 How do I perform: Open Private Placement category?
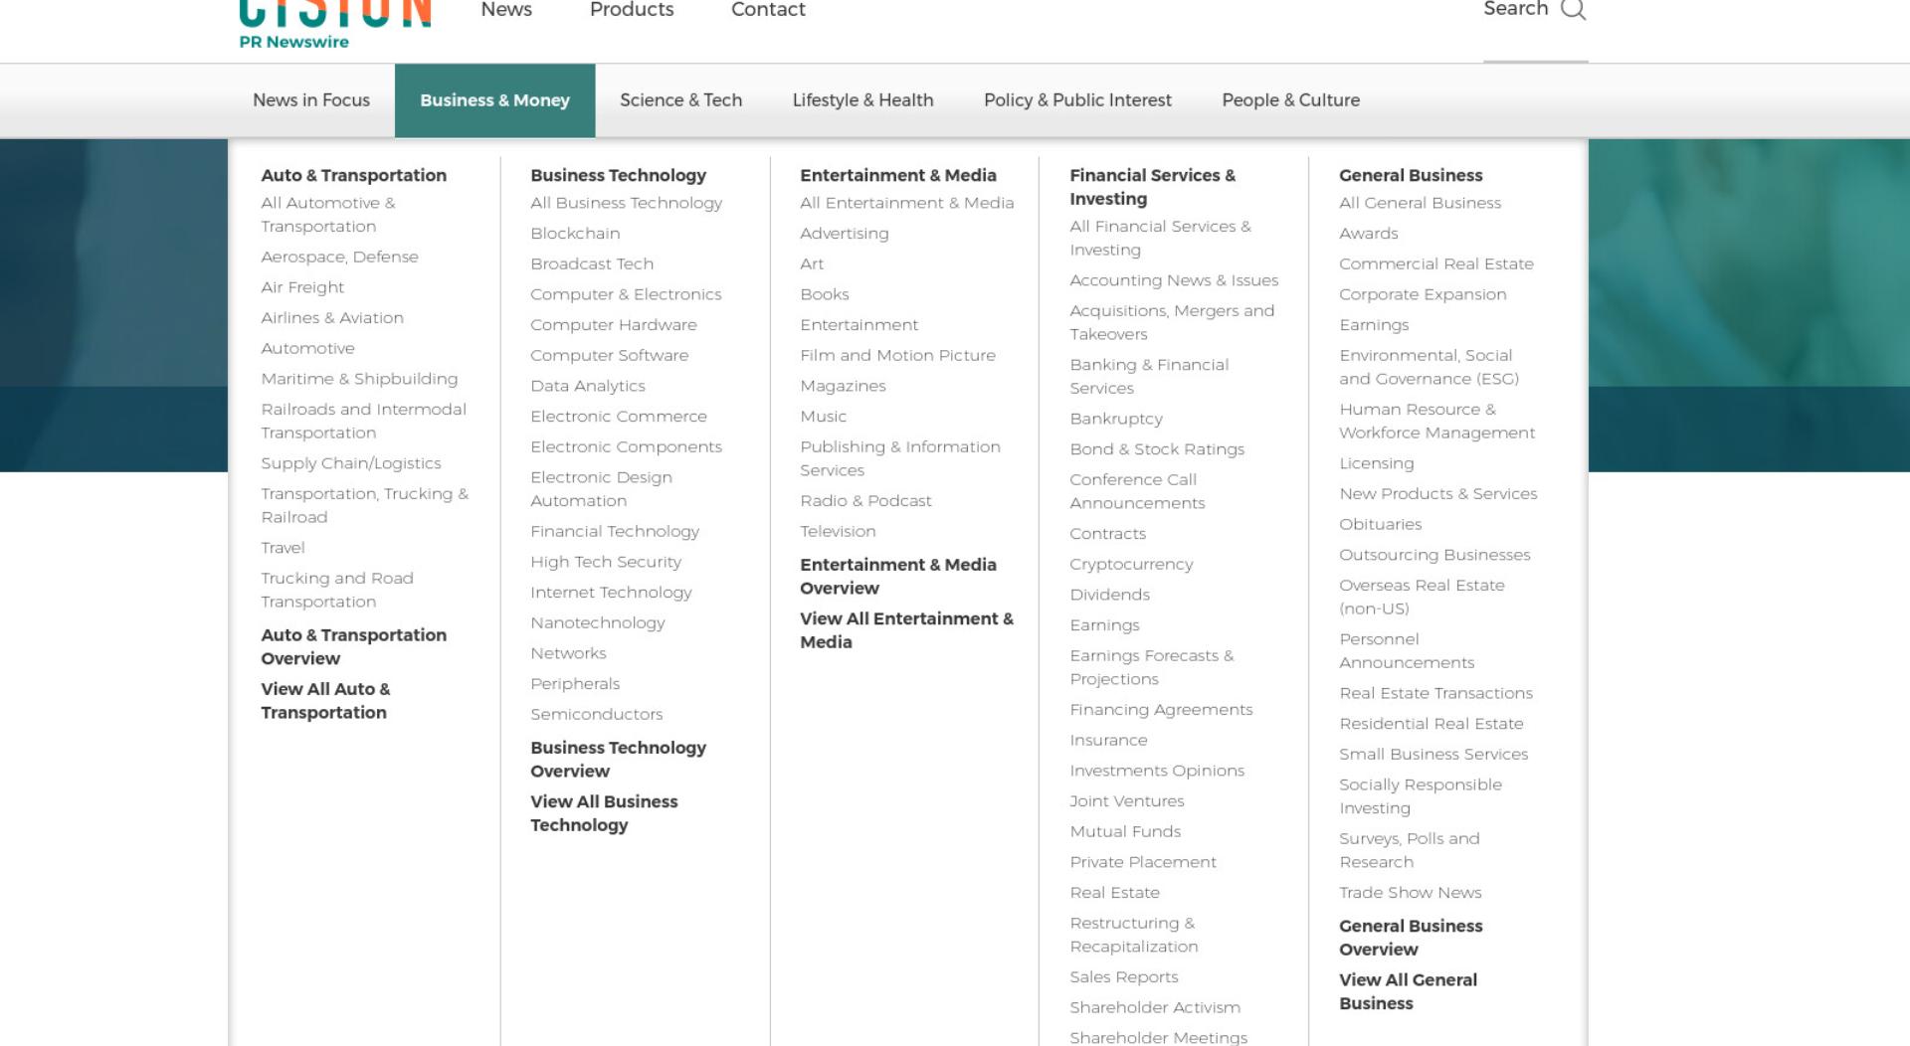(x=1143, y=863)
